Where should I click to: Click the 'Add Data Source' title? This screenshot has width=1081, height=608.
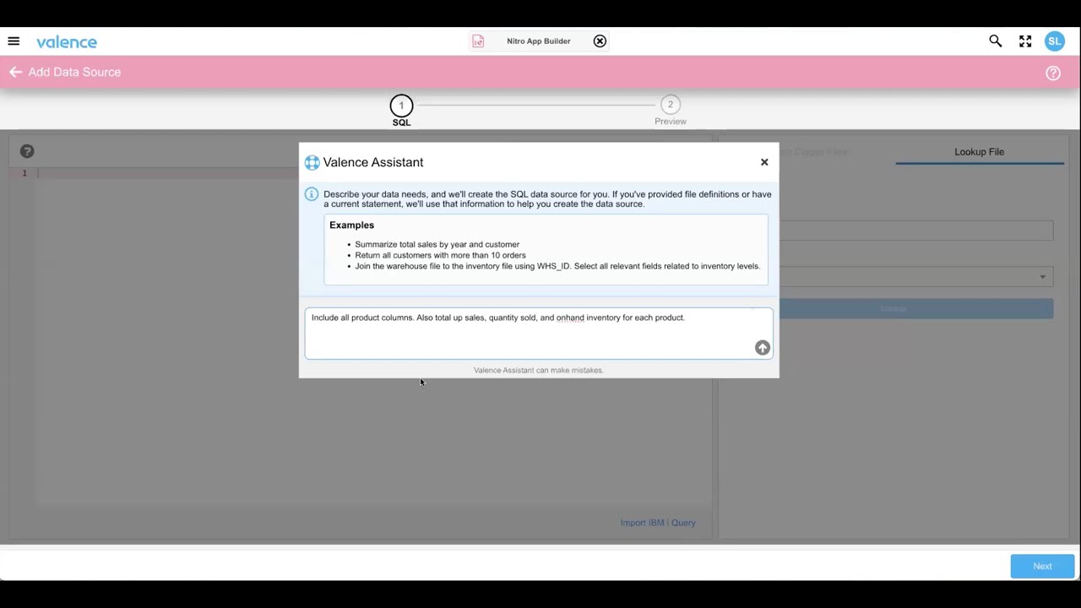tap(74, 72)
